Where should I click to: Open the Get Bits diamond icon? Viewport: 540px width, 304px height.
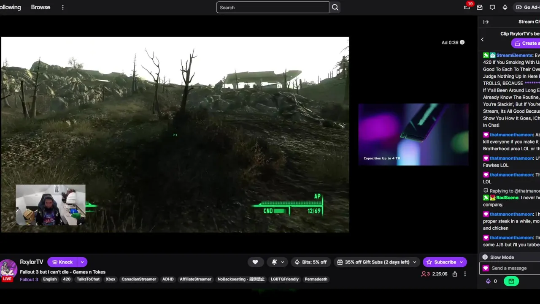pyautogui.click(x=505, y=7)
